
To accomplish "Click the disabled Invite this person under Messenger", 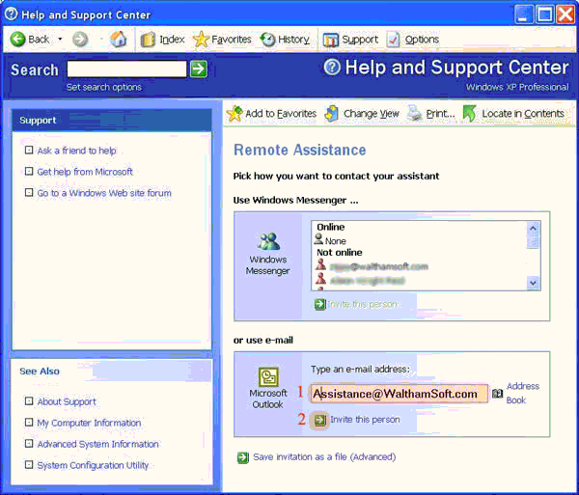I will pyautogui.click(x=356, y=304).
